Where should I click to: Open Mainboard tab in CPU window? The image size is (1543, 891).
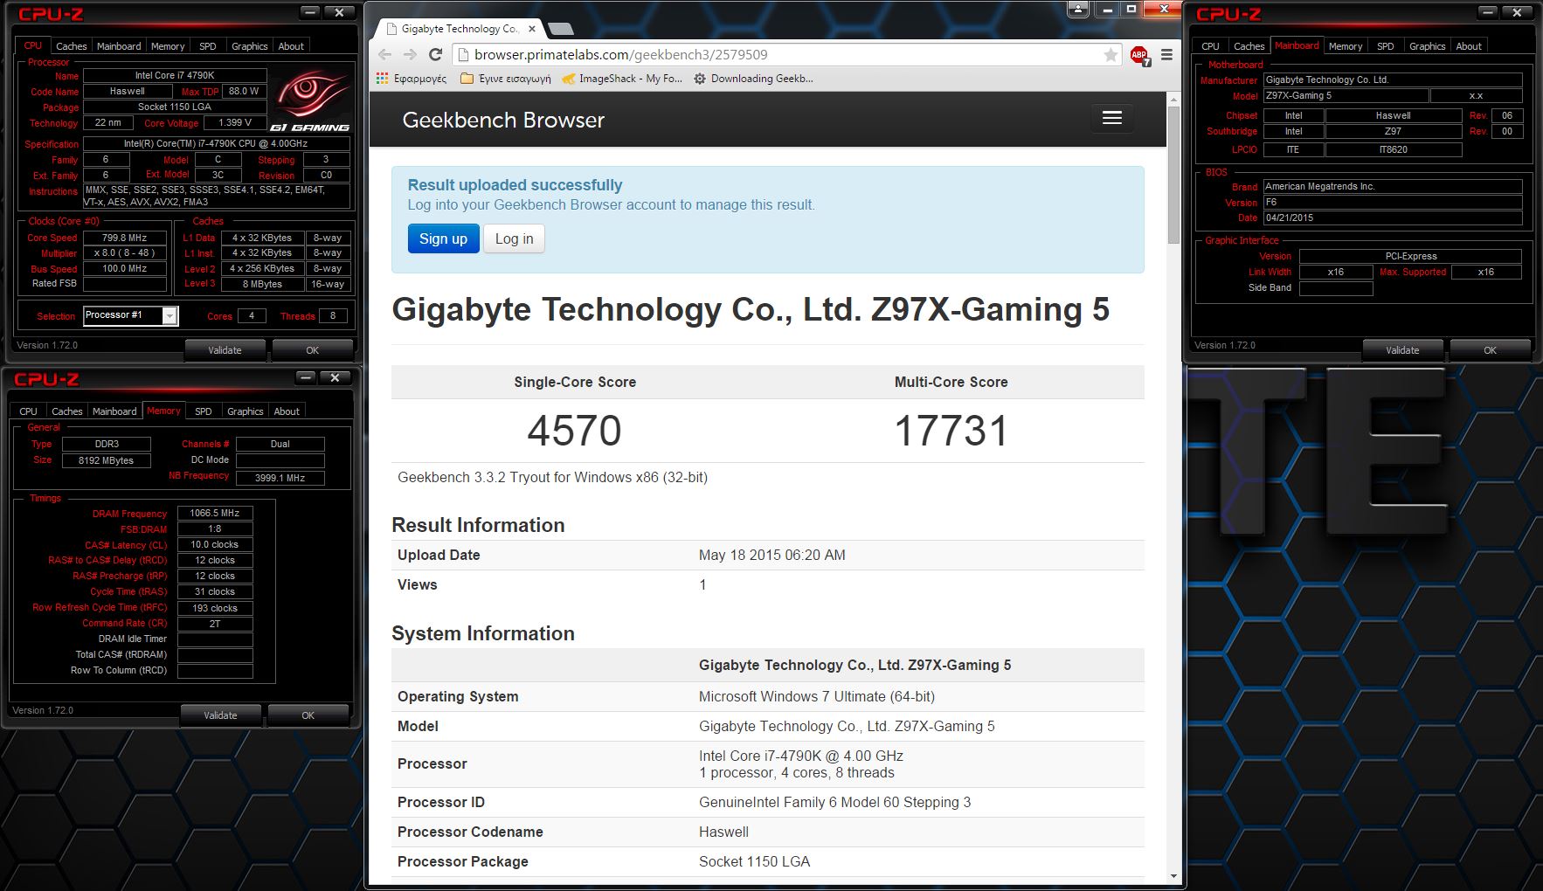click(119, 46)
